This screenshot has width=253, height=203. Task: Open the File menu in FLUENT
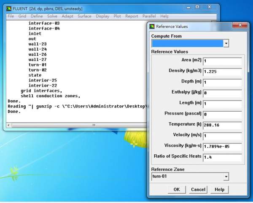pos(11,16)
